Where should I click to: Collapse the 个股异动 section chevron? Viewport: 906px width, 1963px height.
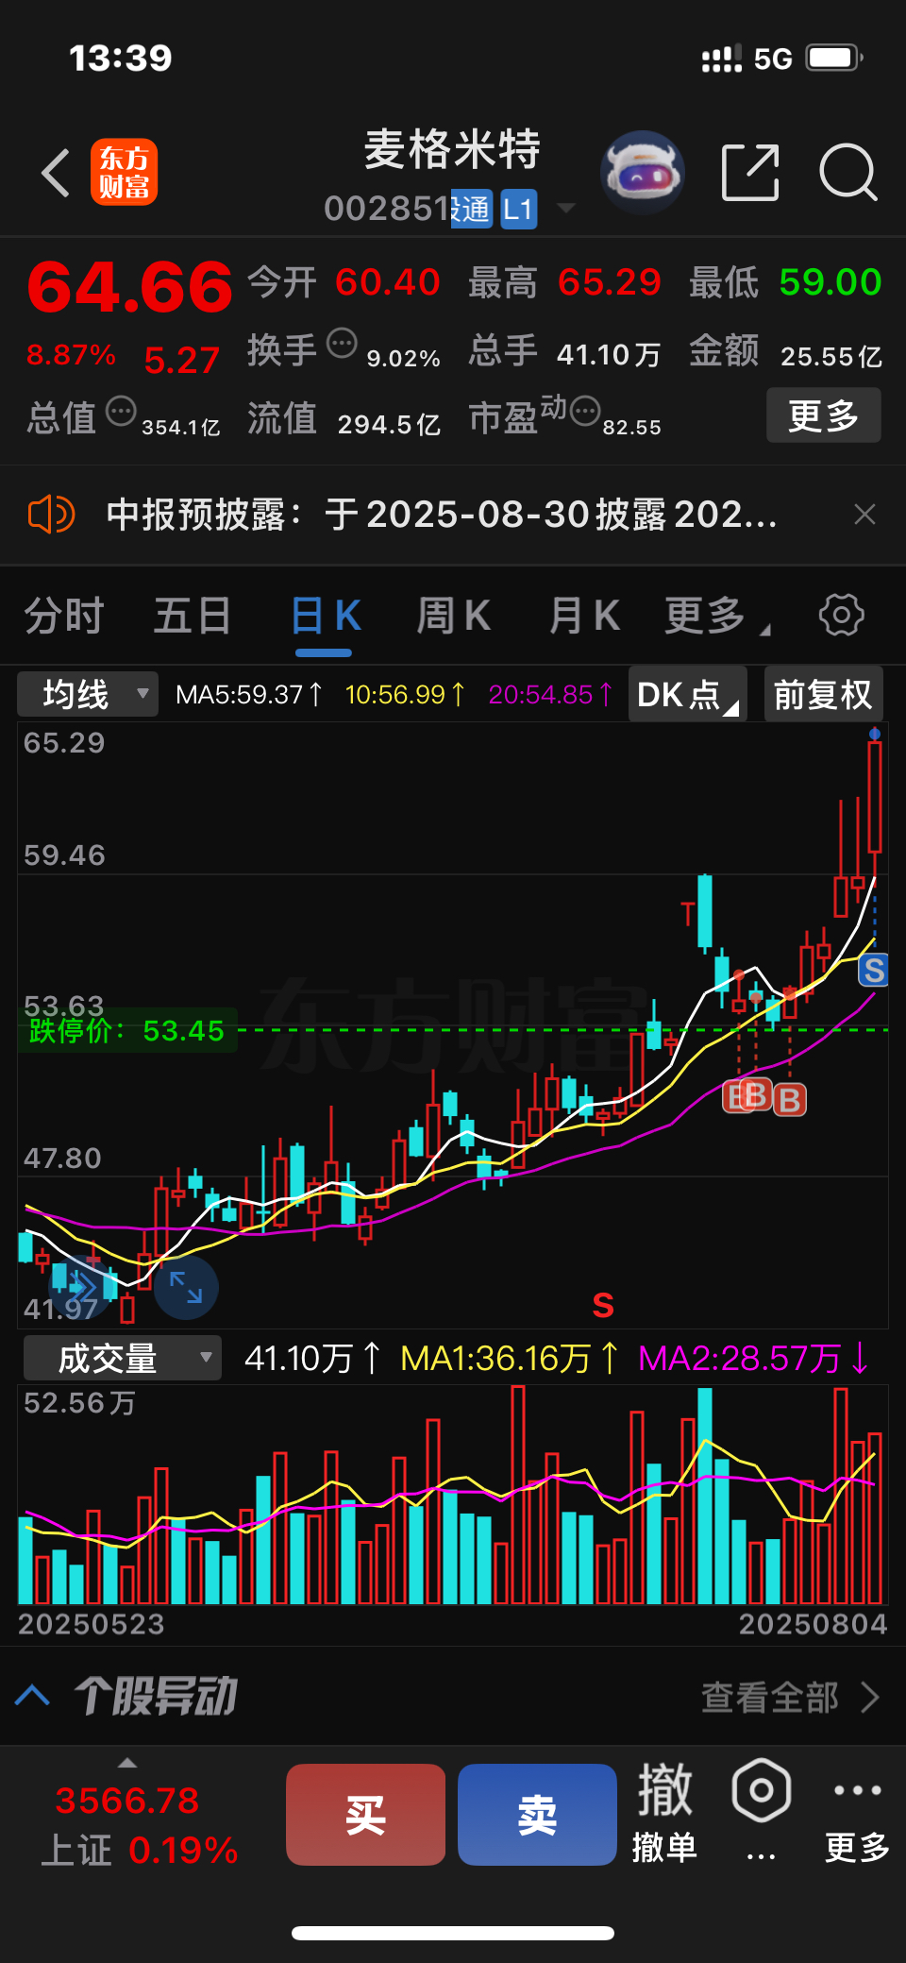coord(33,1696)
